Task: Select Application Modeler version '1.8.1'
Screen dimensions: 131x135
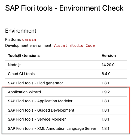Action: click(x=105, y=101)
